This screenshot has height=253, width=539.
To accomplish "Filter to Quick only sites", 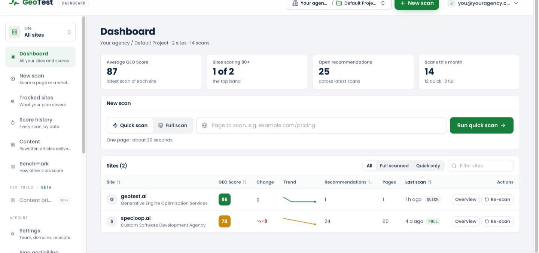I will tap(428, 166).
